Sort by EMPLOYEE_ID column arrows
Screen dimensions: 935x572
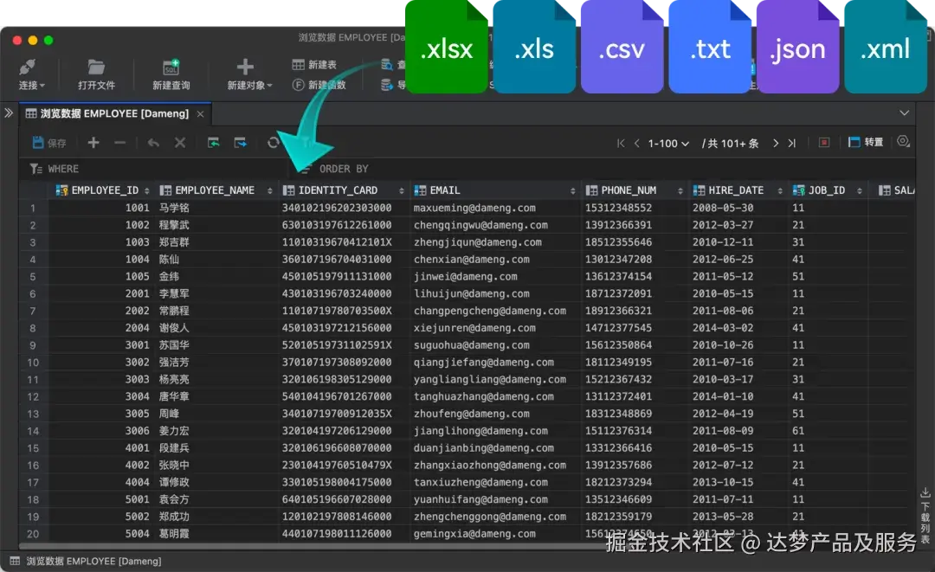(146, 190)
